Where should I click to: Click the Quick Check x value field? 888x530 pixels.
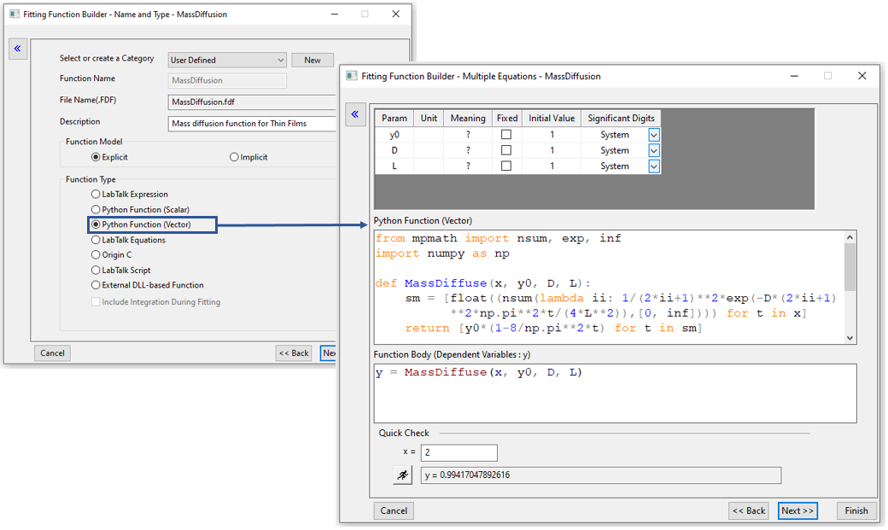click(459, 452)
